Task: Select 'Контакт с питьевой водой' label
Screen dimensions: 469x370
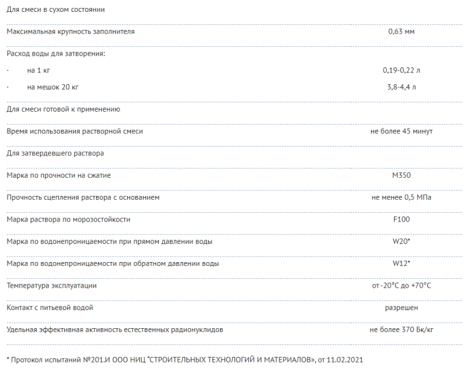Action: tap(50, 308)
